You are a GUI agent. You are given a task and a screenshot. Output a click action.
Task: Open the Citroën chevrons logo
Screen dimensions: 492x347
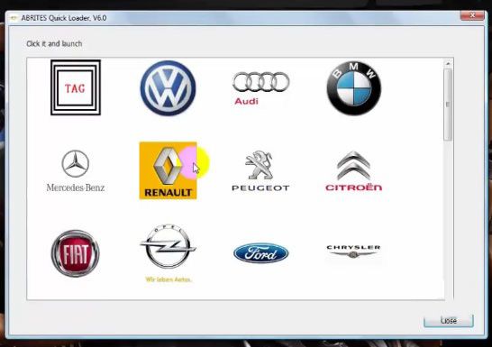pos(353,171)
